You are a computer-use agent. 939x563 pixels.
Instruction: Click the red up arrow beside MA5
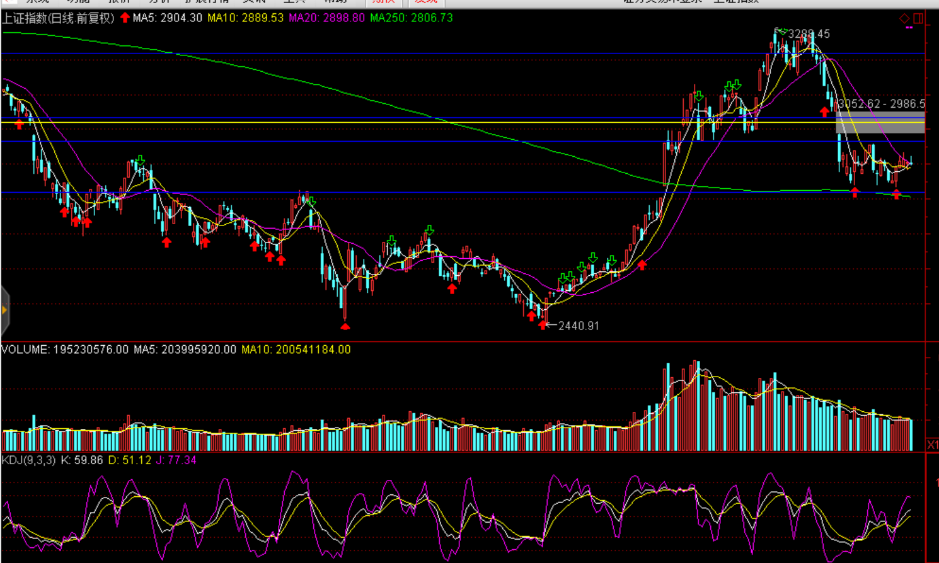point(125,18)
